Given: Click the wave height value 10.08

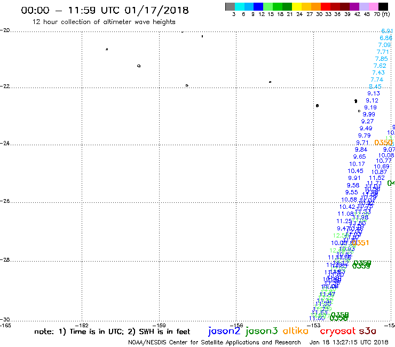Looking at the screenshot, I should [x=386, y=155].
